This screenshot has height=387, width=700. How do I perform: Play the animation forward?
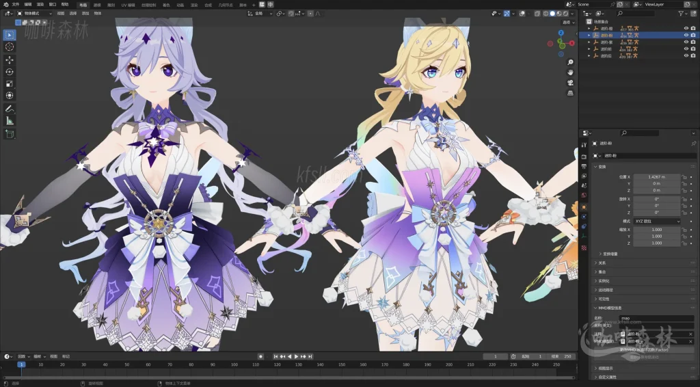pyautogui.click(x=297, y=356)
